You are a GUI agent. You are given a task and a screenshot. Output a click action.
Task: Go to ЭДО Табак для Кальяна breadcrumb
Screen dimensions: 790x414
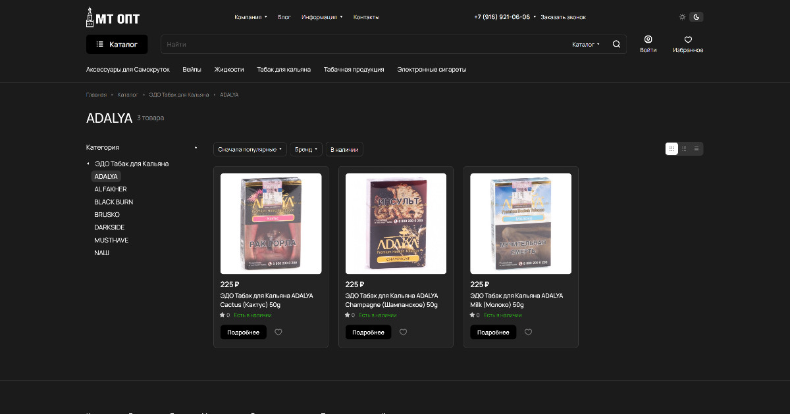coord(179,95)
